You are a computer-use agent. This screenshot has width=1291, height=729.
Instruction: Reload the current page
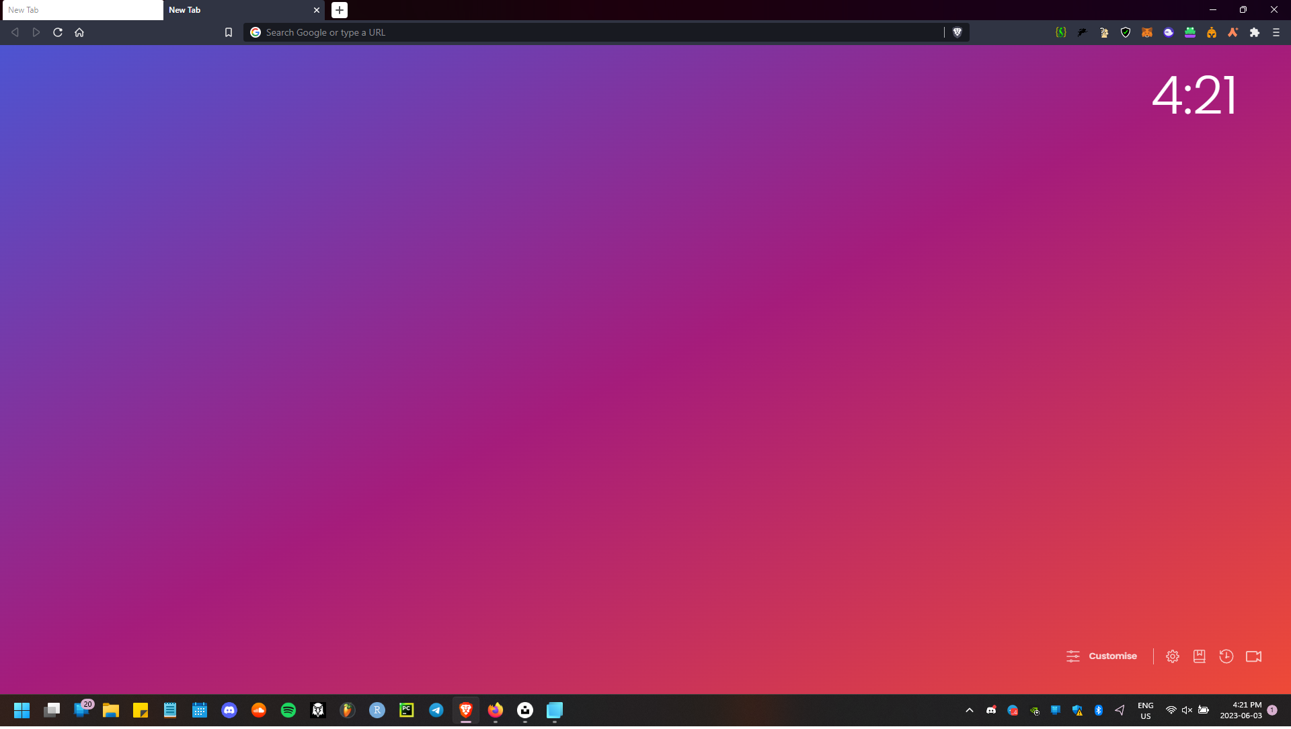pyautogui.click(x=58, y=32)
